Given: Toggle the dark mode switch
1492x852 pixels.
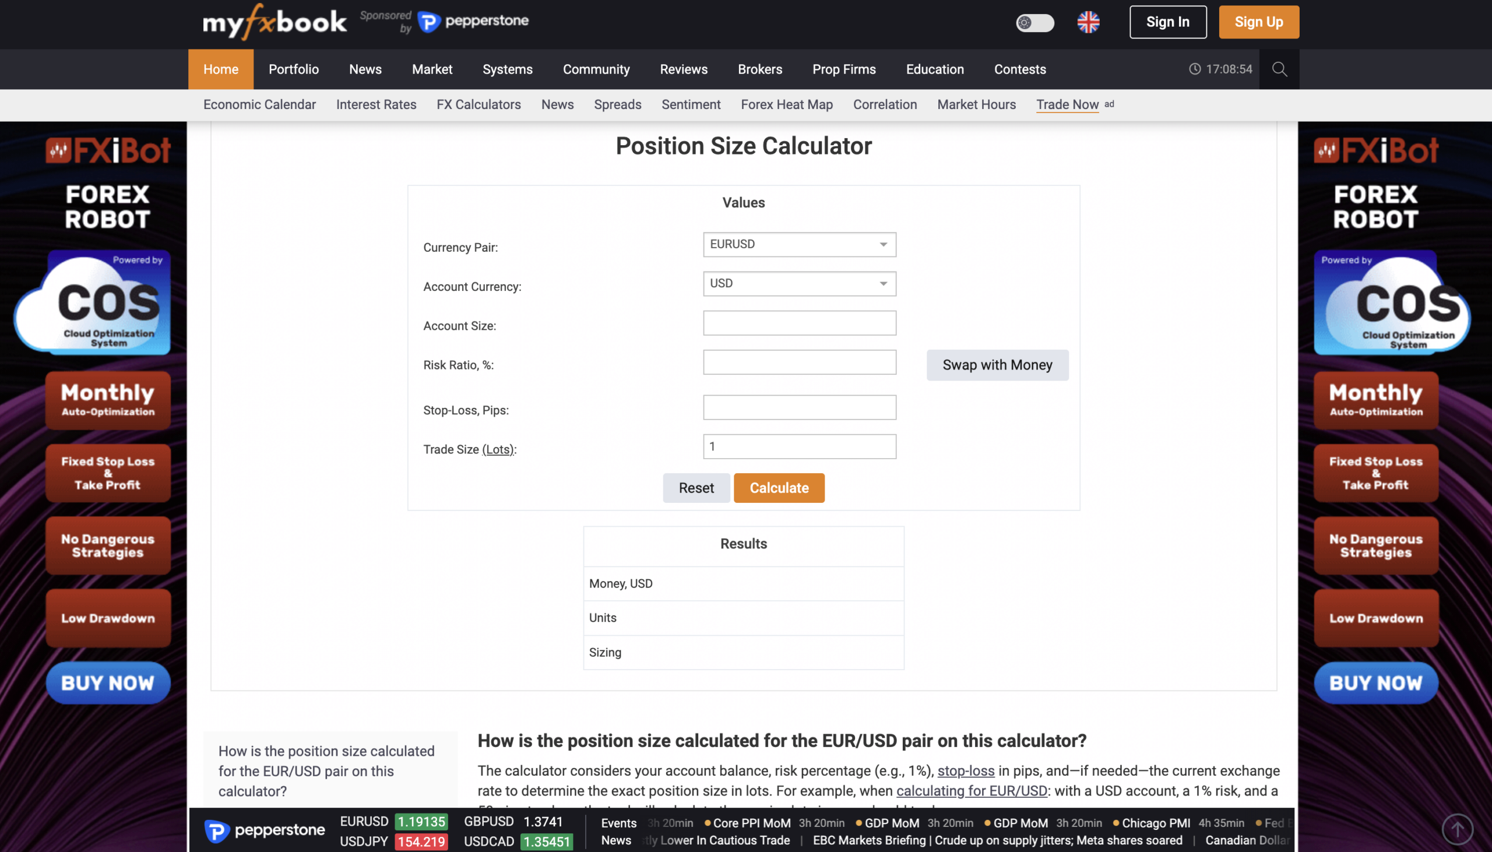Looking at the screenshot, I should [x=1035, y=23].
